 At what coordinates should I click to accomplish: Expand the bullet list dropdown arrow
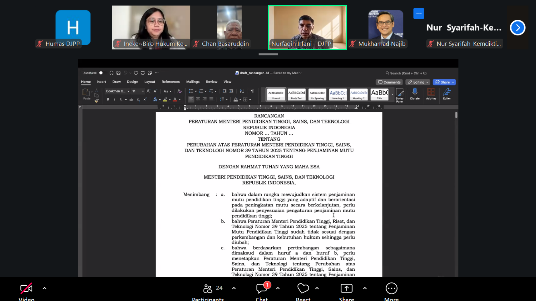click(x=196, y=91)
